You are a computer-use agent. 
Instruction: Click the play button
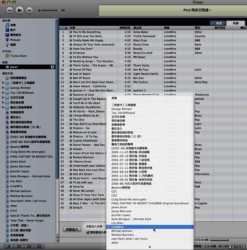tap(19, 10)
